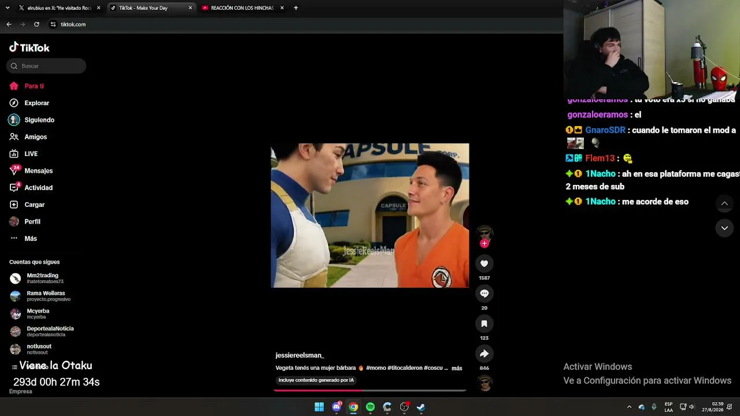
Task: View site information for tiktok.com
Action: pyautogui.click(x=53, y=24)
